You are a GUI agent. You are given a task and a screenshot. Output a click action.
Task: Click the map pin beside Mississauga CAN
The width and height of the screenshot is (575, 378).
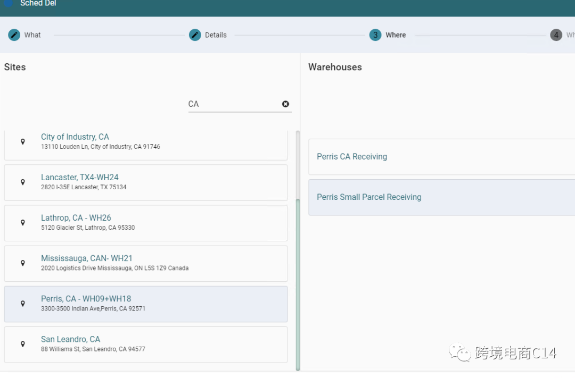pos(23,263)
